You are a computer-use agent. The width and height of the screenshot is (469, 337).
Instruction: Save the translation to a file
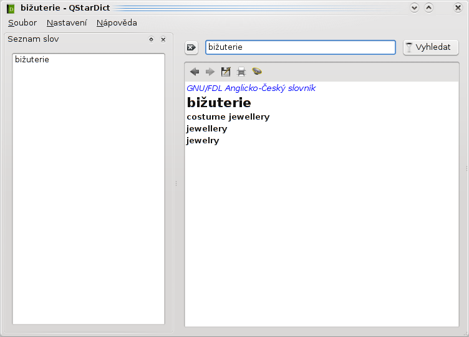pos(226,72)
